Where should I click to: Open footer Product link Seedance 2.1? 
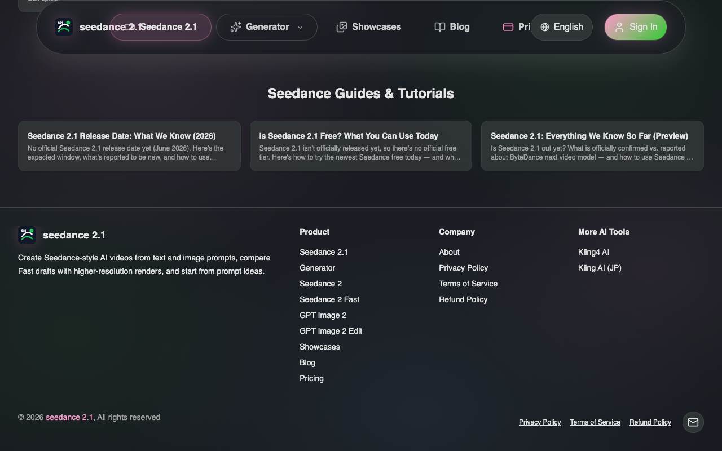point(324,252)
